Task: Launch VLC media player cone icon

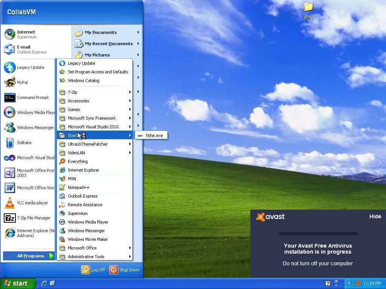Action: pyautogui.click(x=10, y=203)
